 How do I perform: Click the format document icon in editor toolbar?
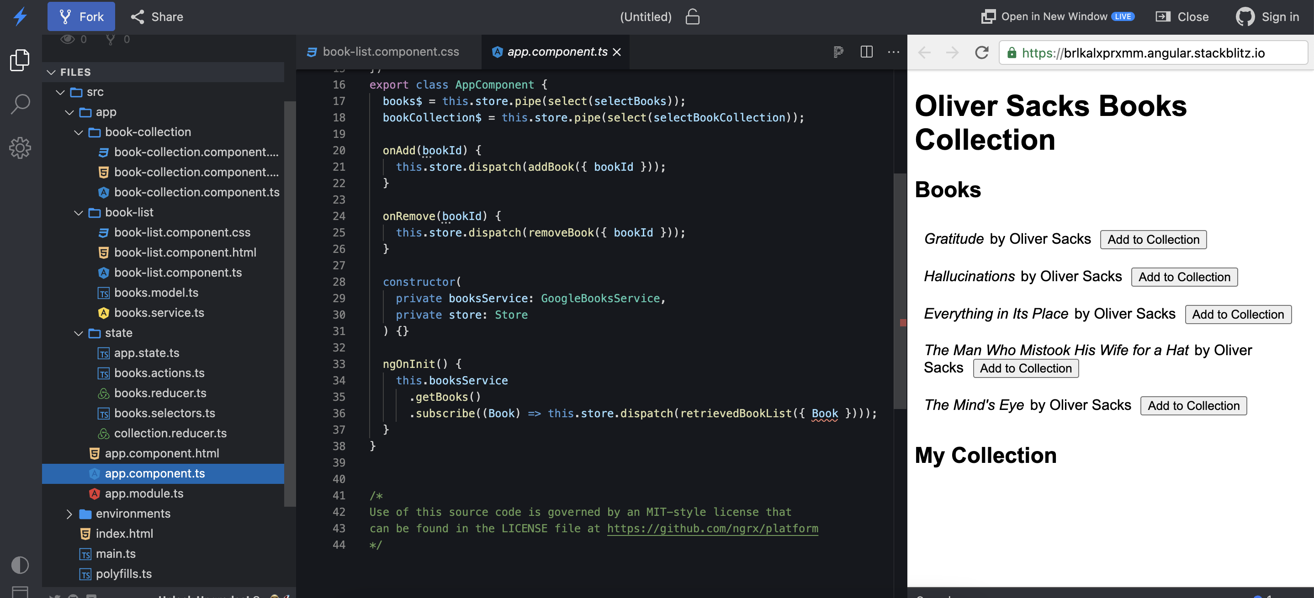838,52
